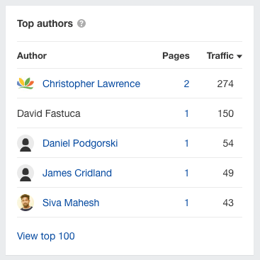Screen dimensions: 260x260
Task: Toggle the Traffic sort arrow
Action: pyautogui.click(x=239, y=57)
